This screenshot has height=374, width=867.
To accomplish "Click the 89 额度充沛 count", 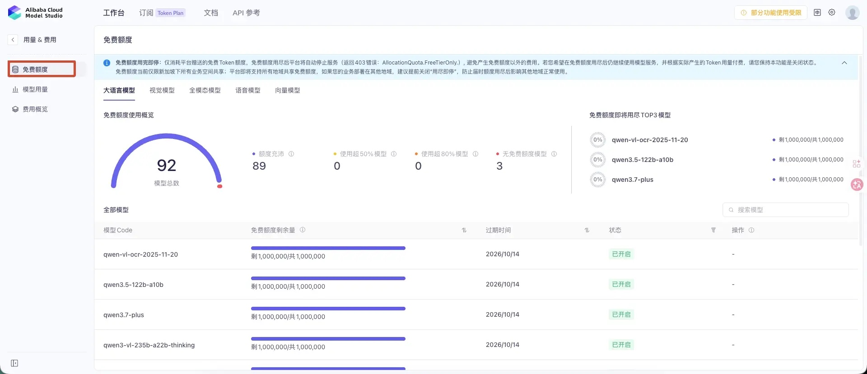I will [259, 166].
